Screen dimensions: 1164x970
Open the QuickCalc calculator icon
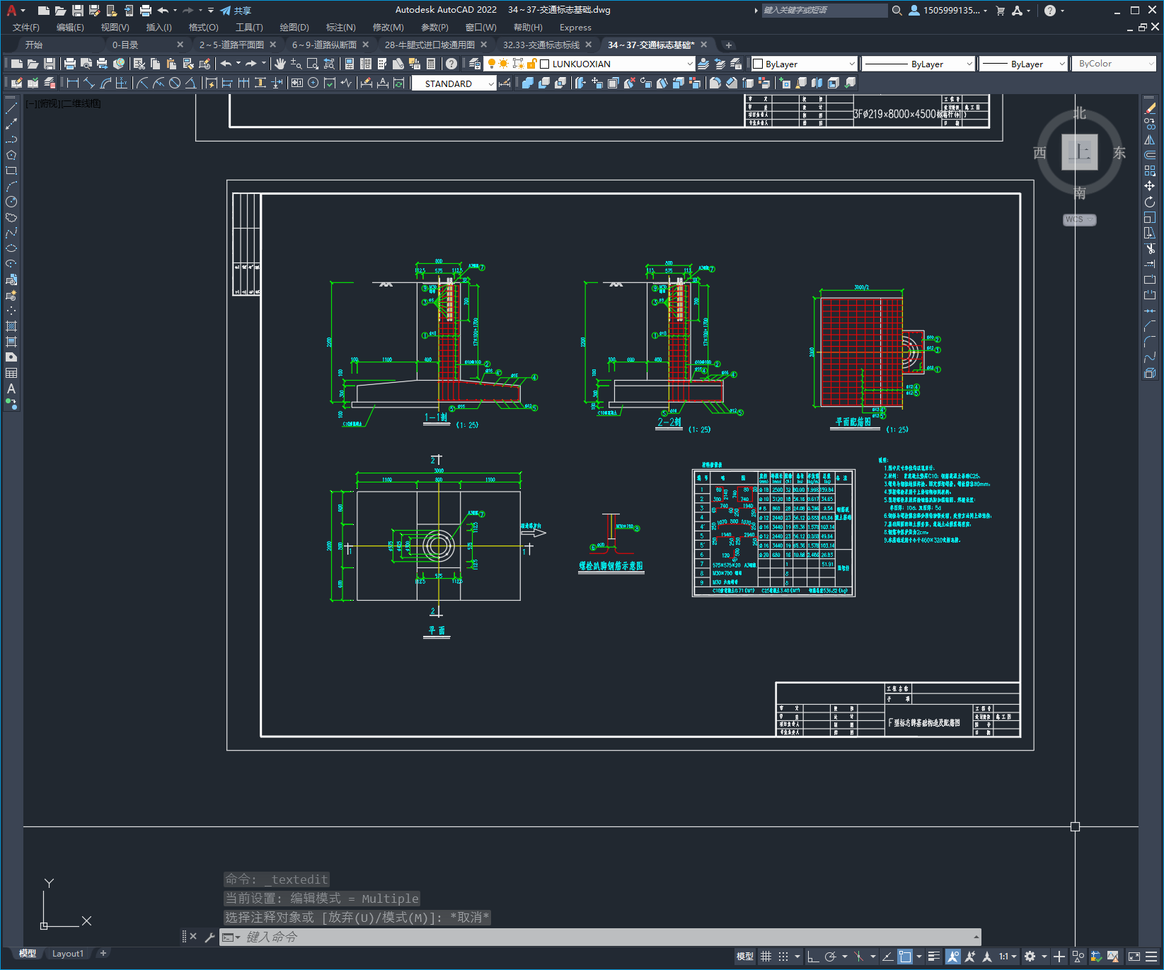tap(431, 64)
